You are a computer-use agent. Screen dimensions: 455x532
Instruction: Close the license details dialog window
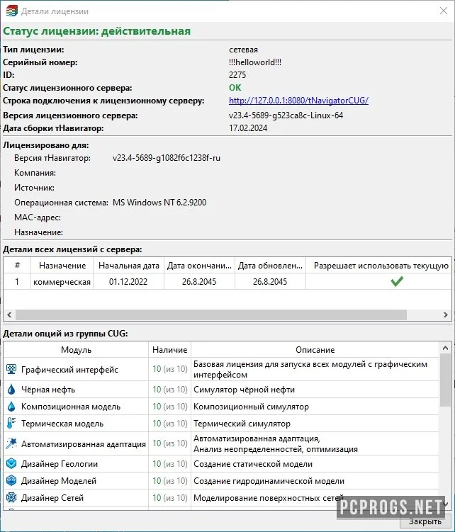click(444, 11)
